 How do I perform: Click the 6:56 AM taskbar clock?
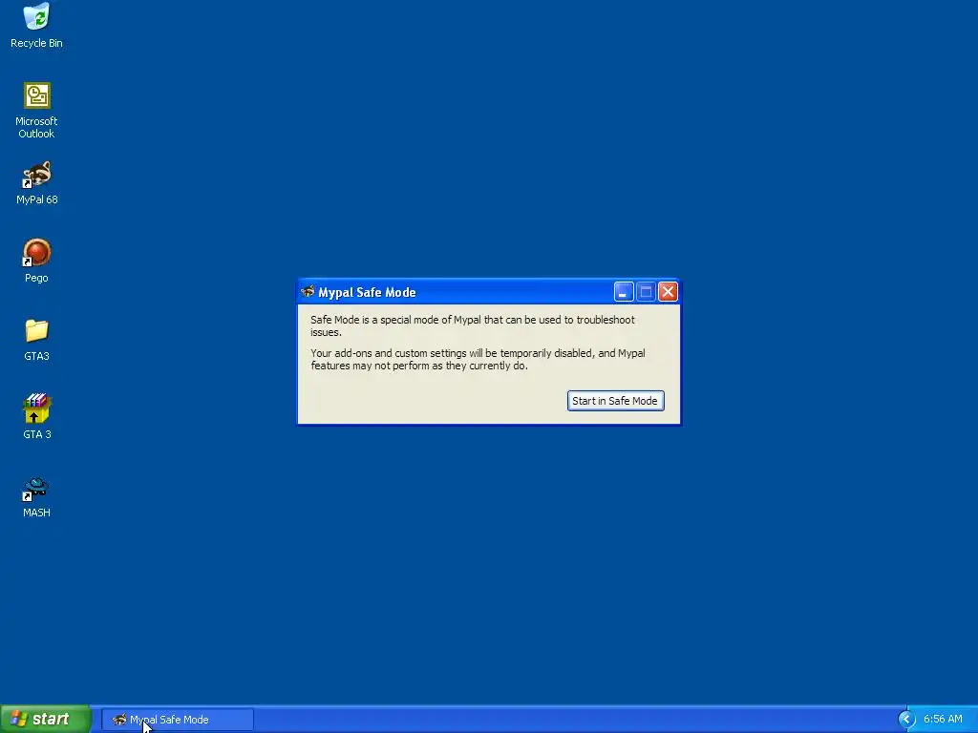point(943,720)
